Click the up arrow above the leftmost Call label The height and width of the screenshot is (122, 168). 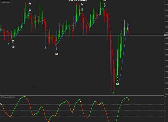pyautogui.click(x=13, y=41)
